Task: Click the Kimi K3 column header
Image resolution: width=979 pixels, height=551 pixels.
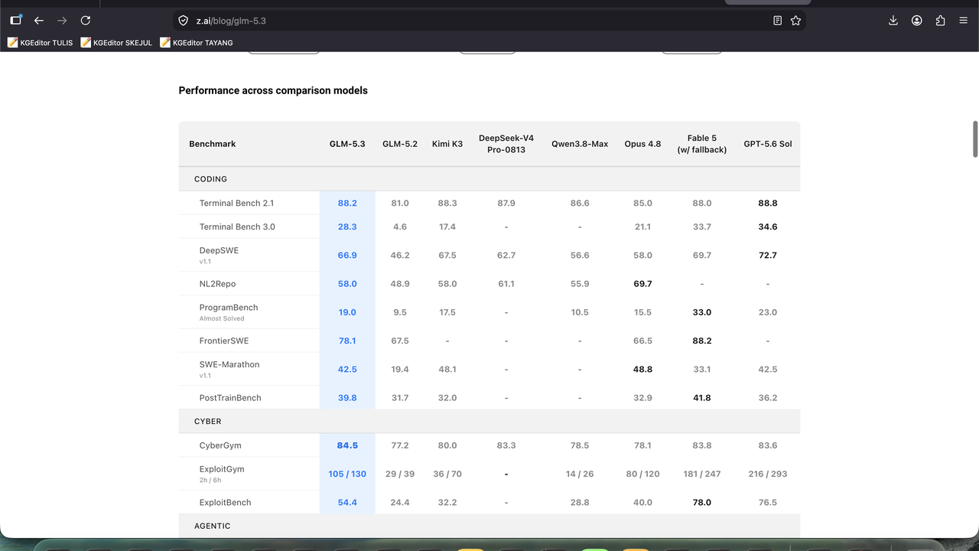Action: (x=447, y=144)
